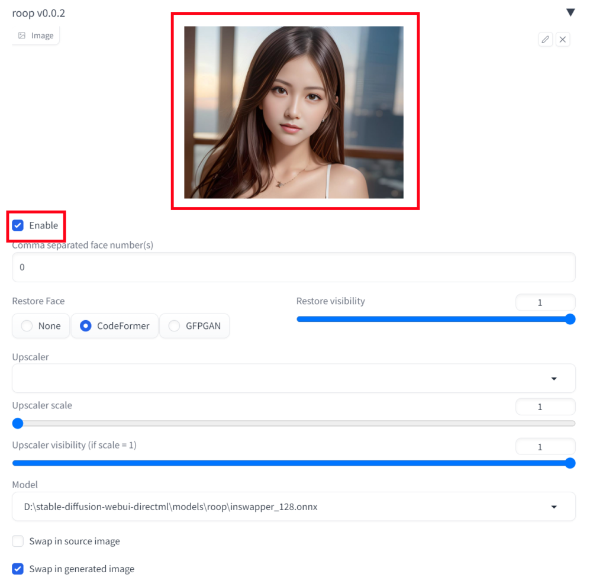606x587 pixels.
Task: Open the Upscaler dropdown
Action: click(294, 378)
